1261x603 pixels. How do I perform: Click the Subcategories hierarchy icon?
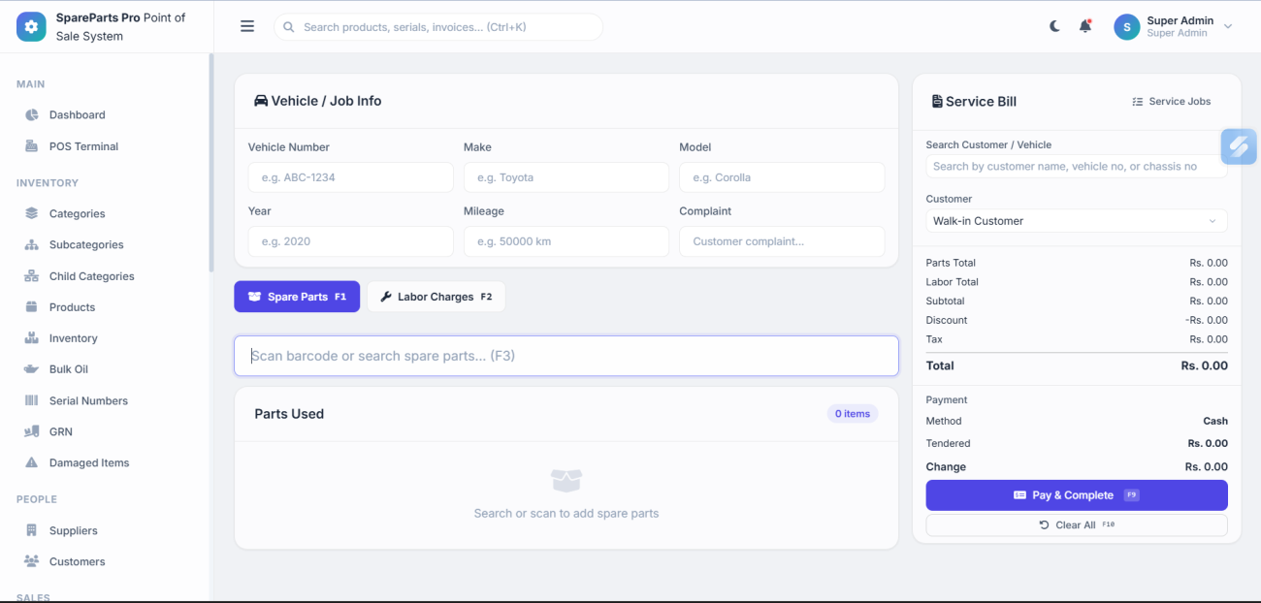click(x=31, y=244)
